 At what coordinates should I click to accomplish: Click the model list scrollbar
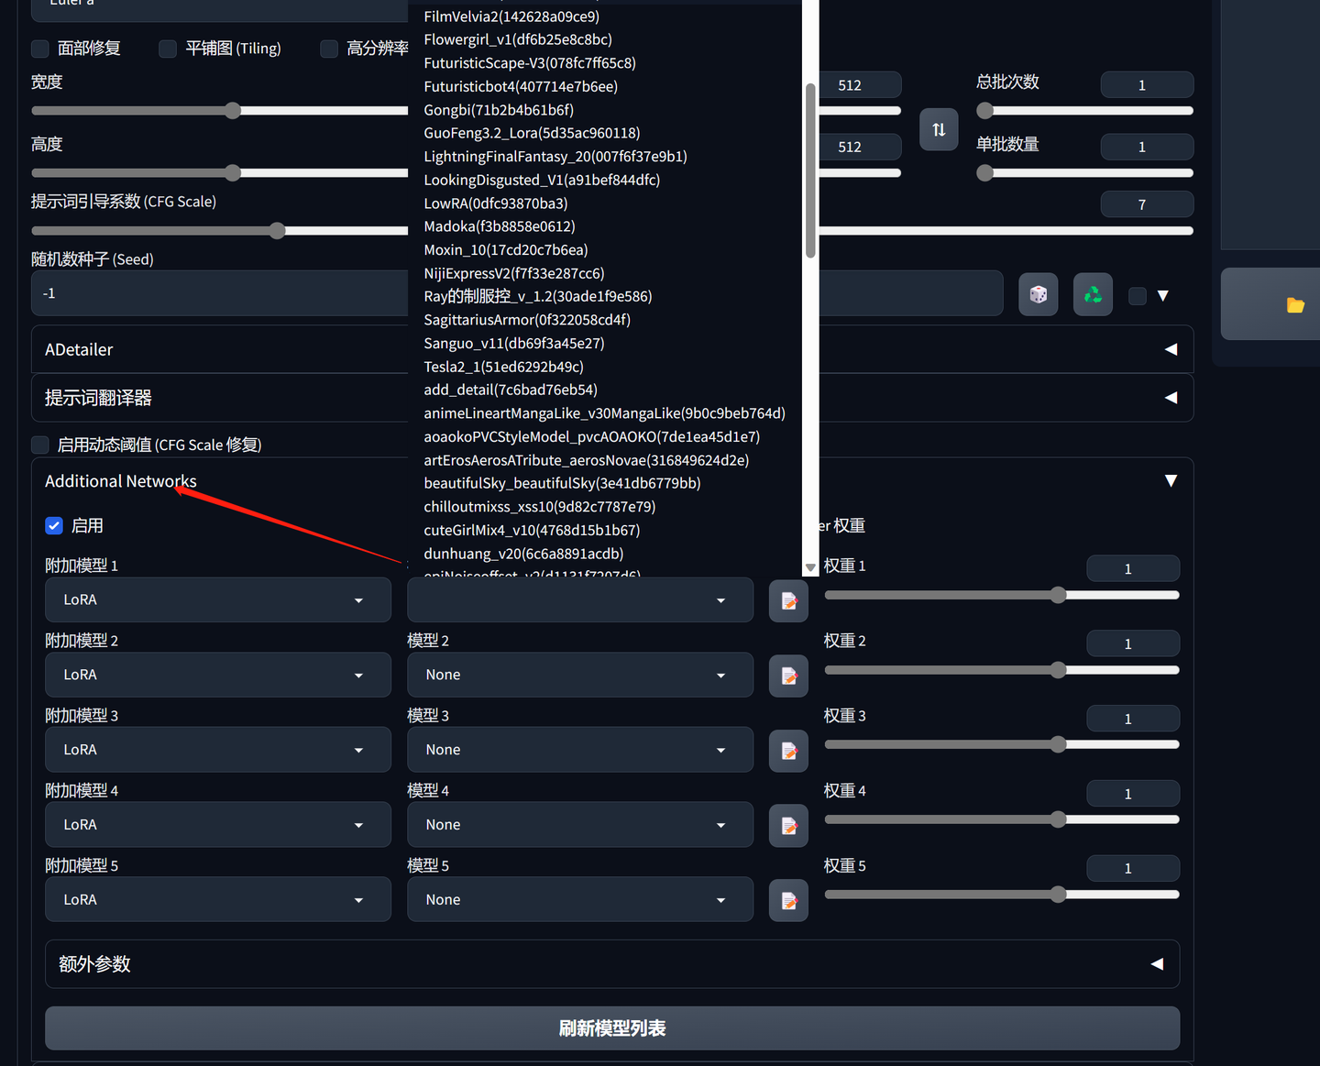point(810,170)
